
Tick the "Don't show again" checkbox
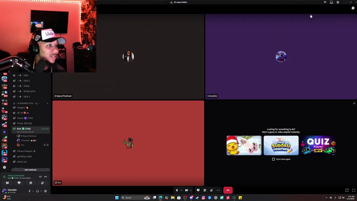[x=273, y=159]
